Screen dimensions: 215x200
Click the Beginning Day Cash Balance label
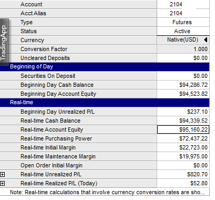click(x=57, y=85)
